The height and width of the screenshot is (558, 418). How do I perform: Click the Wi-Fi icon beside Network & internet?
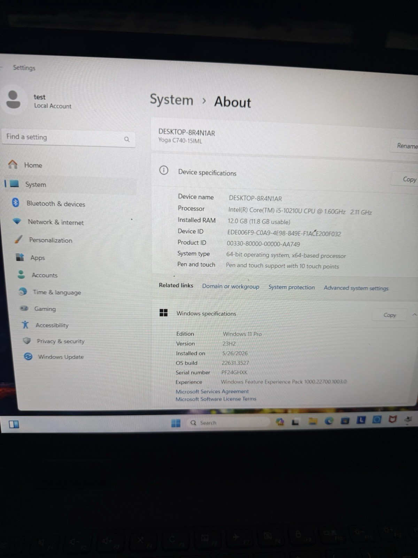point(17,221)
